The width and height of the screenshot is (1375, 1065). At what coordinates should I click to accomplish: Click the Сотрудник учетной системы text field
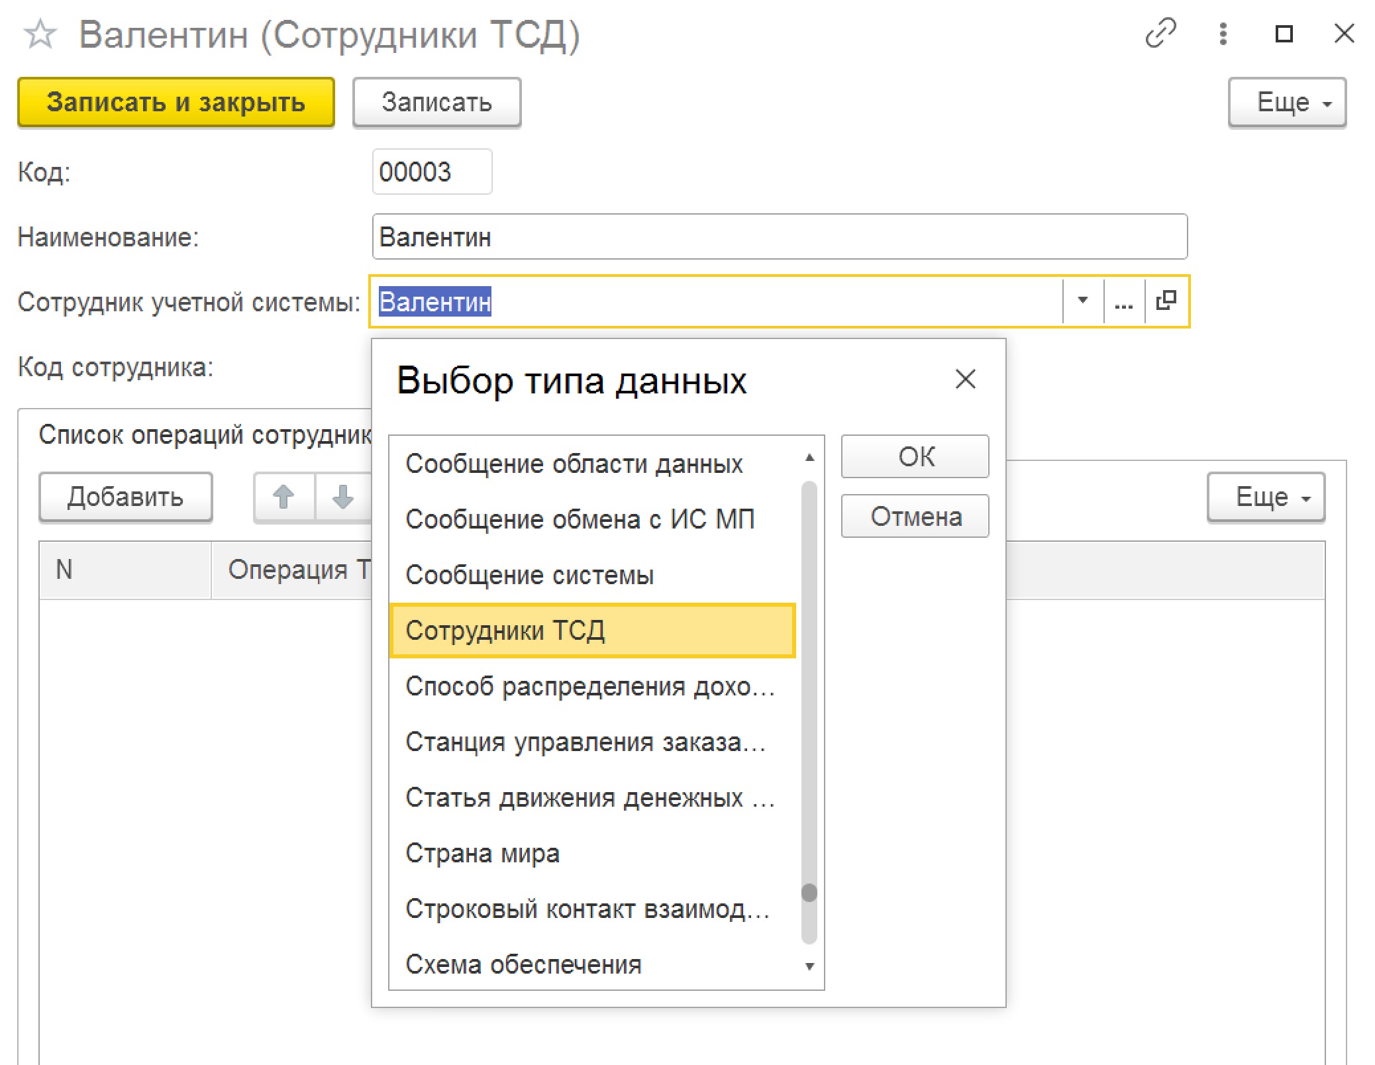click(717, 301)
